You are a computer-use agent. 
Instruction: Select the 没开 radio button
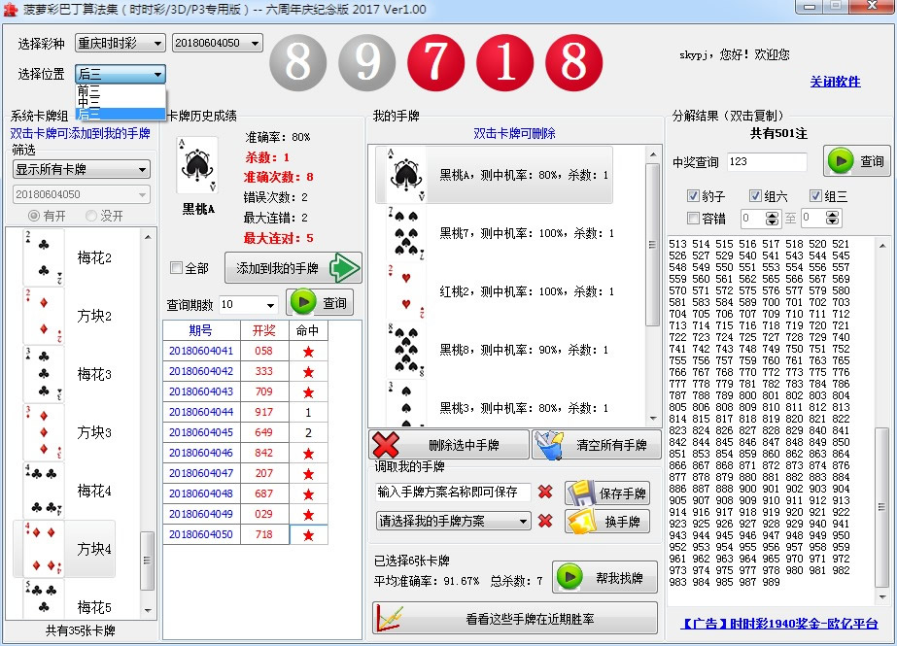click(x=92, y=216)
